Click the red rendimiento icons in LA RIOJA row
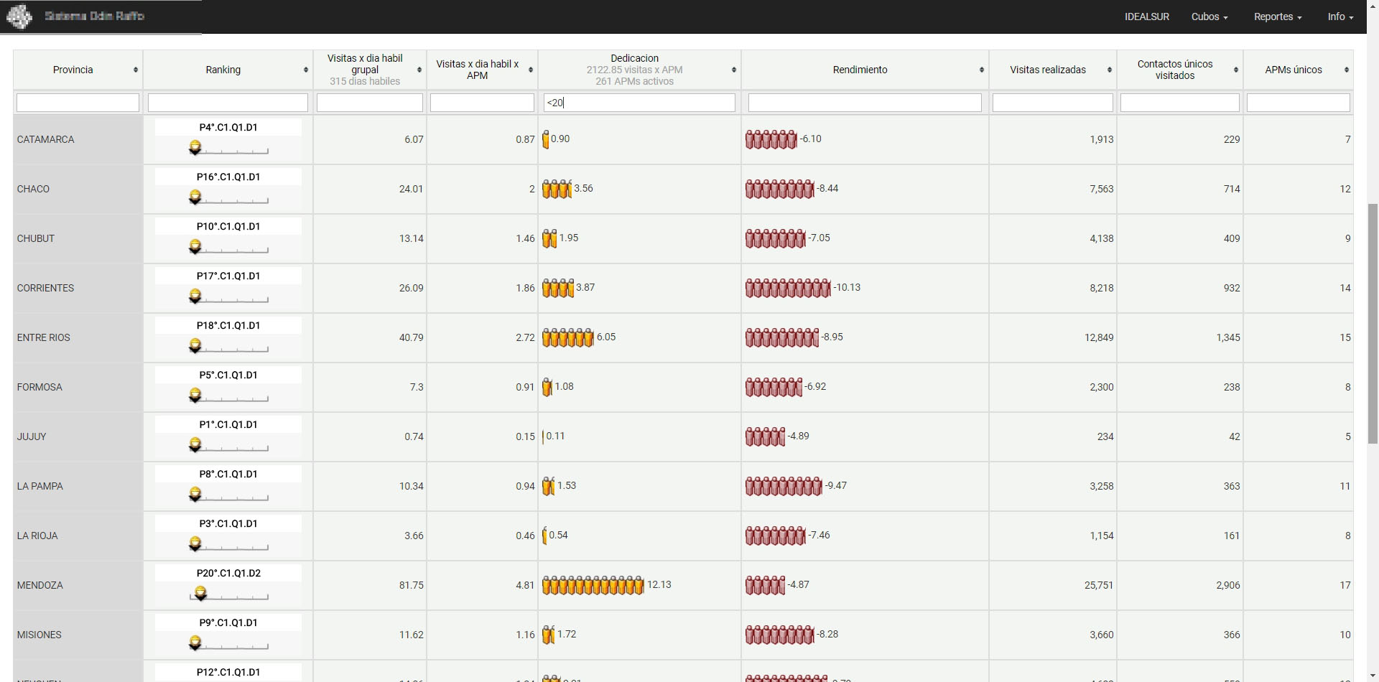1379x682 pixels. (x=776, y=536)
